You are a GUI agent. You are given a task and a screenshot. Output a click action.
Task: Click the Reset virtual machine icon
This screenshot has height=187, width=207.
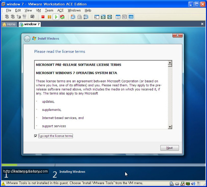[62, 17]
